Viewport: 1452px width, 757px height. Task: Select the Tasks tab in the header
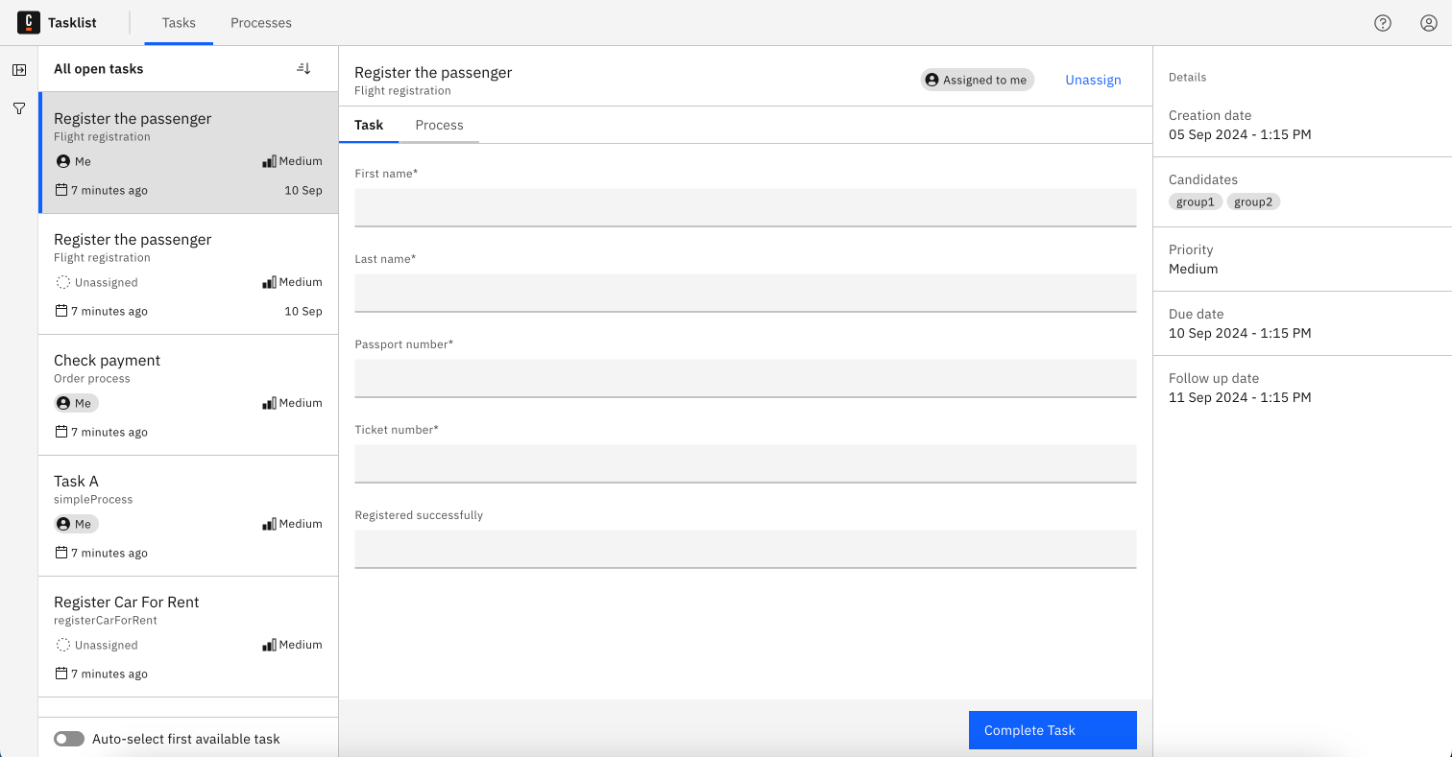click(x=178, y=22)
